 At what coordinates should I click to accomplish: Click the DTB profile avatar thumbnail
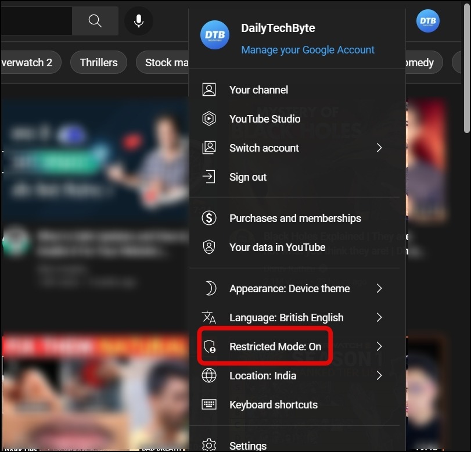tap(215, 35)
